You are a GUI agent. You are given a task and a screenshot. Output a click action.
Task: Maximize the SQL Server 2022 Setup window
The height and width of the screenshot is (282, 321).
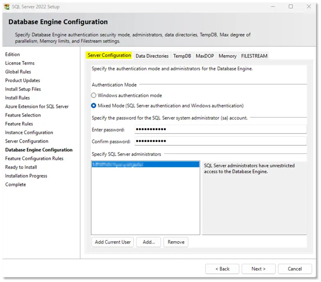[291, 7]
